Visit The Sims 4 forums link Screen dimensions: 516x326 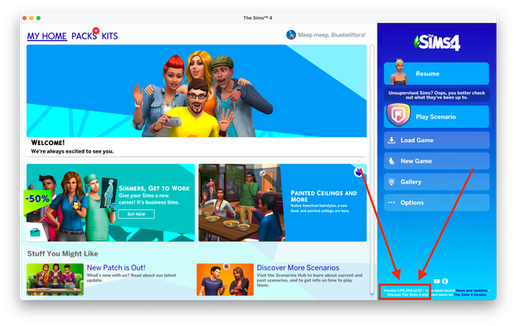(x=470, y=295)
